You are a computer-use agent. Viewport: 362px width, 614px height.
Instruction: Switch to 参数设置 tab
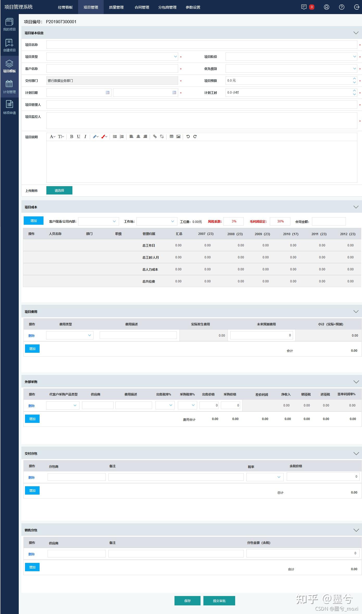193,7
